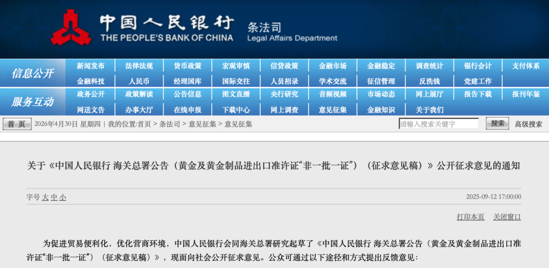Follow the 条法司 breadcrumb link
This screenshot has height=268, width=549.
point(170,124)
